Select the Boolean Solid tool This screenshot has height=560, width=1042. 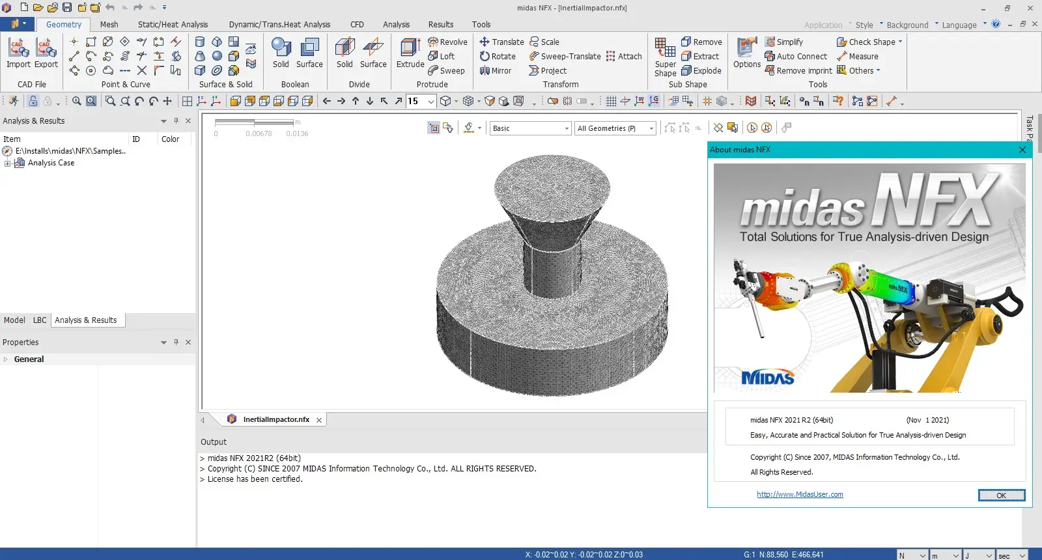pyautogui.click(x=281, y=53)
